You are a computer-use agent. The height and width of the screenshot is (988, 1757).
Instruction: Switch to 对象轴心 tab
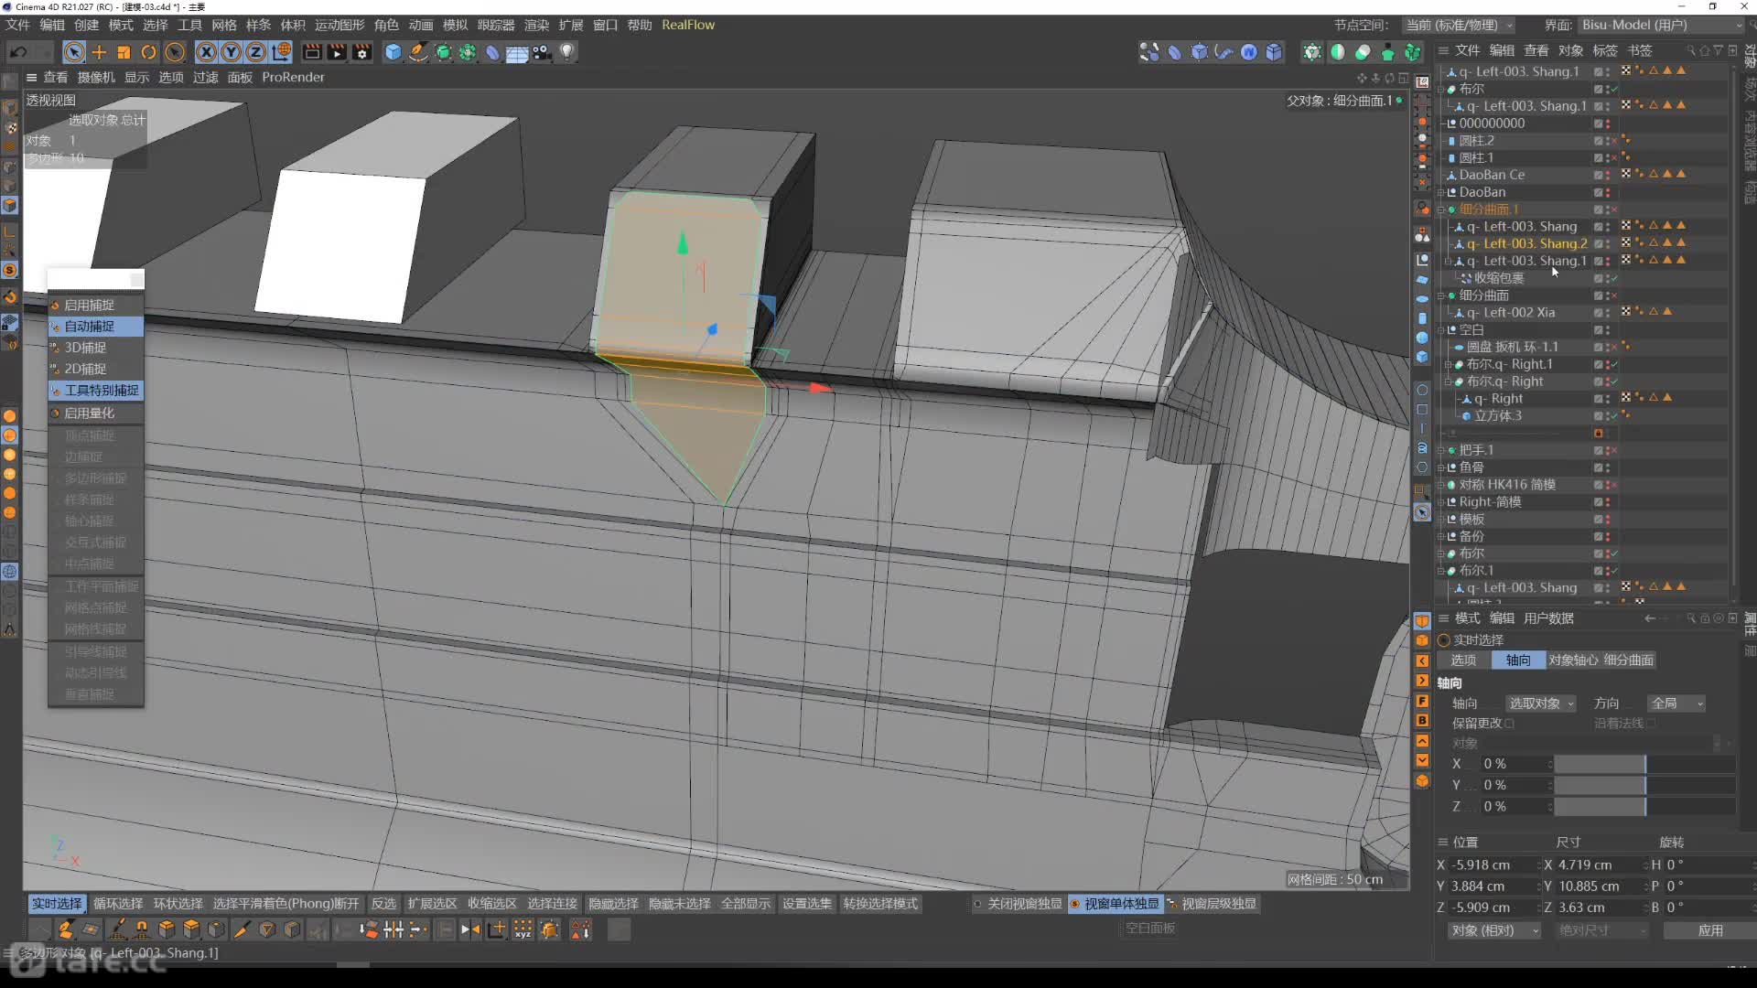click(x=1573, y=660)
